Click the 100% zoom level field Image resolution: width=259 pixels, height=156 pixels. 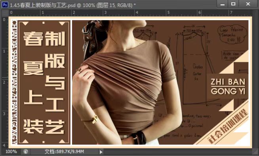(11, 152)
